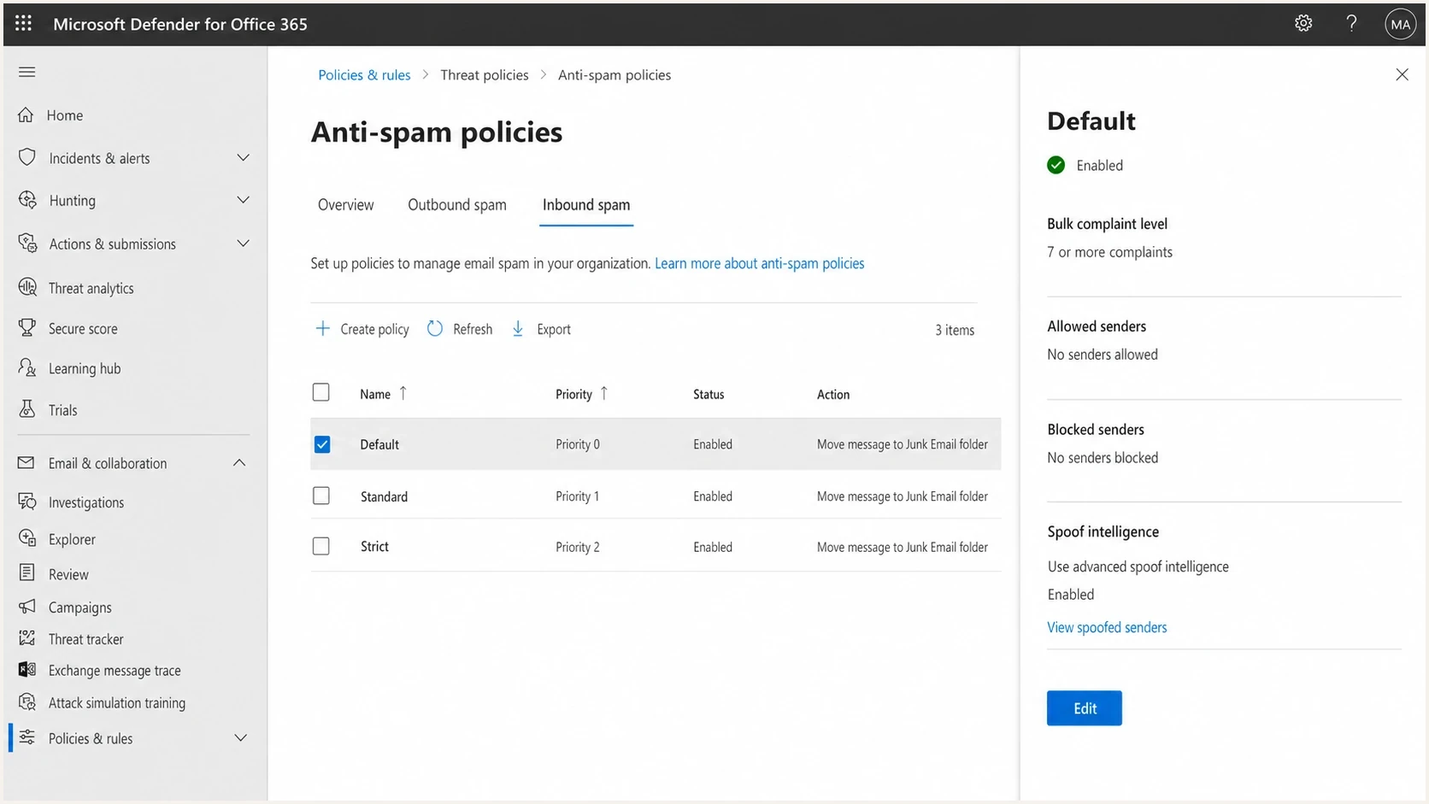The height and width of the screenshot is (804, 1429).
Task: Click the Export download arrow icon
Action: (x=518, y=328)
